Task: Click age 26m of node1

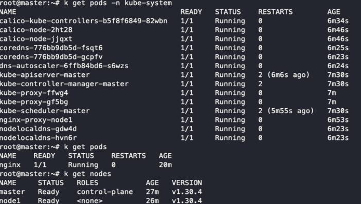Action: (152, 201)
